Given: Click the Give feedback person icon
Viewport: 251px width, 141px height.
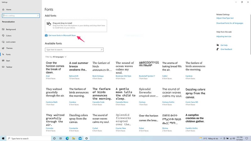Looking at the screenshot, I should 217,49.
